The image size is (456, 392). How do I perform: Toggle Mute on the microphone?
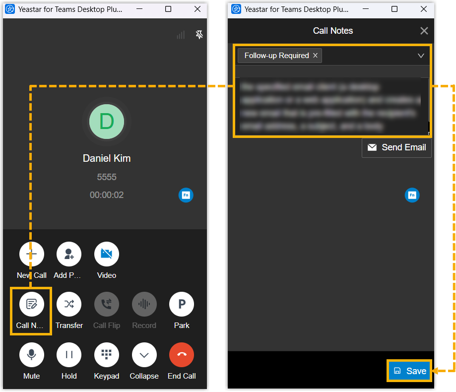pos(31,355)
